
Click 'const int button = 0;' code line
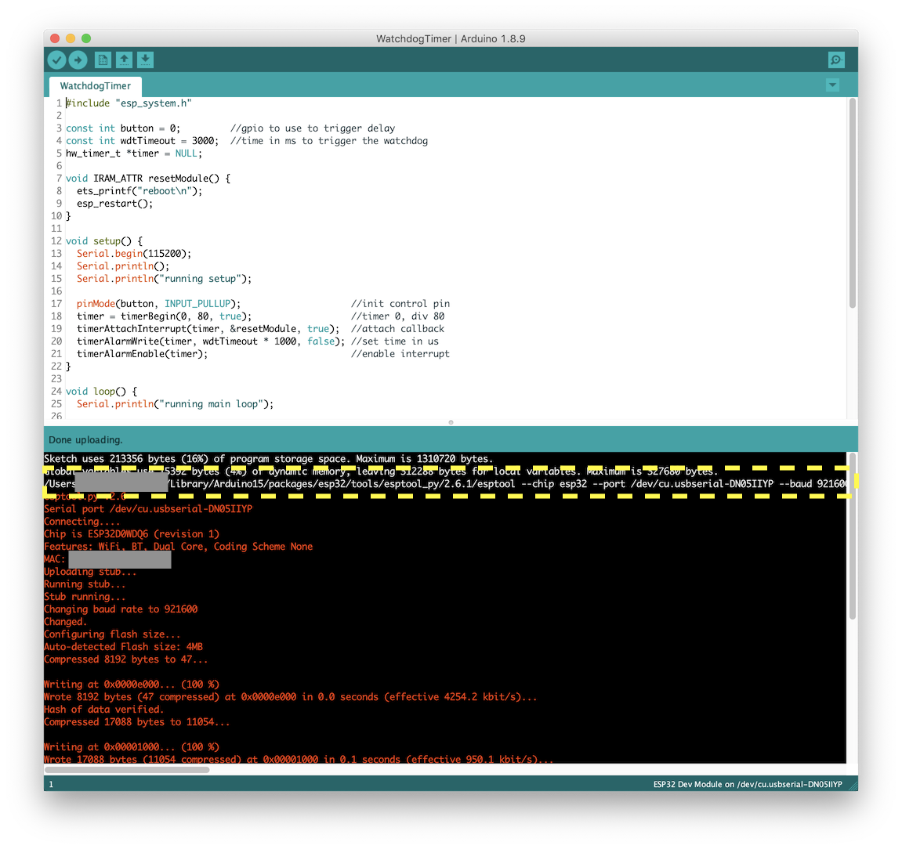pos(123,128)
